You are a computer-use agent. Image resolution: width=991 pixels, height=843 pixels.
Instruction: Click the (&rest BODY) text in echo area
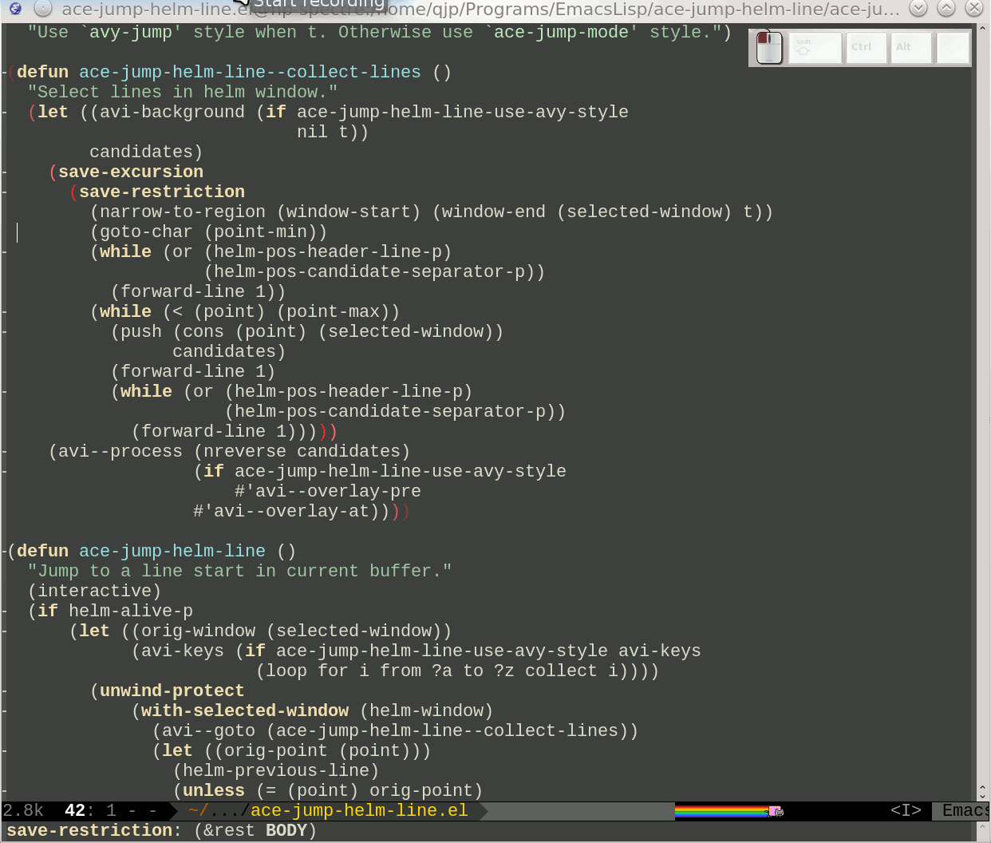[x=255, y=831]
